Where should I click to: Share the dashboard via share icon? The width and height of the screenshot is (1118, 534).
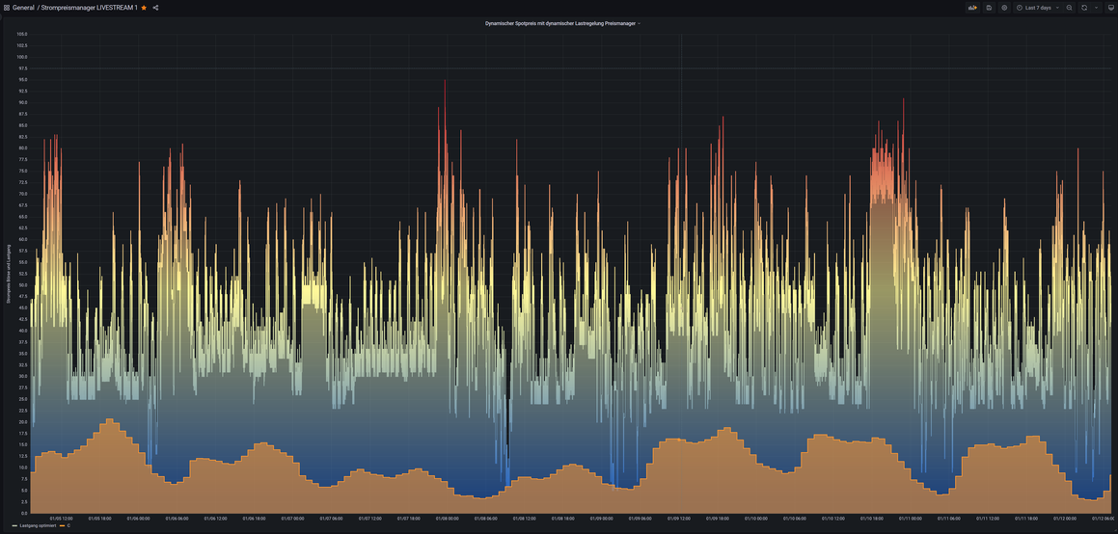point(155,7)
